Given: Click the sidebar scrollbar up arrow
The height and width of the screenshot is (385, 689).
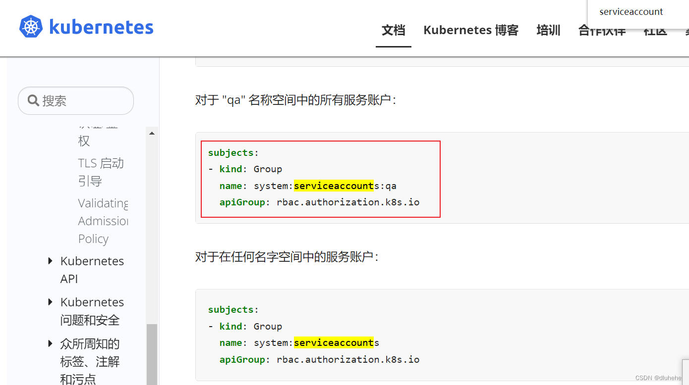Looking at the screenshot, I should pyautogui.click(x=153, y=132).
